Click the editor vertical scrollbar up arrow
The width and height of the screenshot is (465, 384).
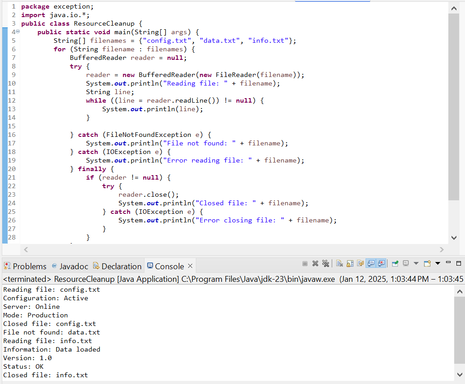point(454,9)
